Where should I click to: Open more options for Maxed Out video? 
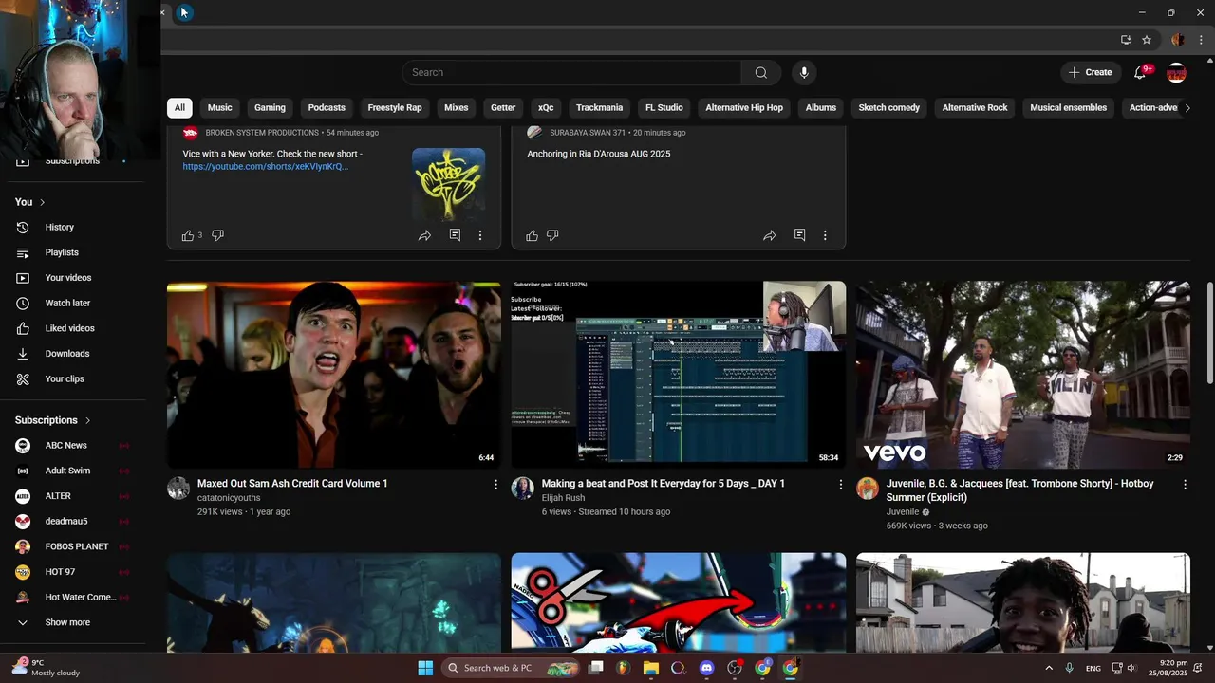[x=495, y=485]
